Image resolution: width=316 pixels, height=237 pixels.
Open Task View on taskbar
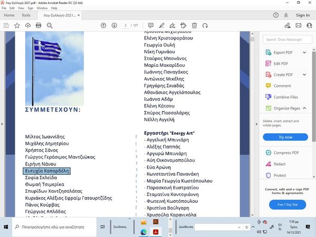(x=103, y=227)
